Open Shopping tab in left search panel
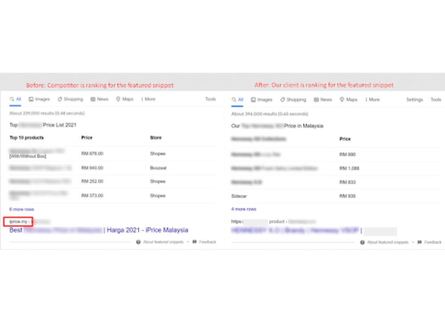445x334 pixels. [x=70, y=99]
